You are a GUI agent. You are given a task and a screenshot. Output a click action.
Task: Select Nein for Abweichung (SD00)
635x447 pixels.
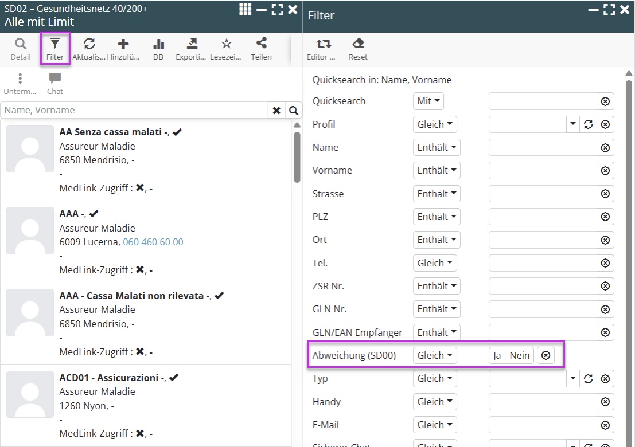pos(519,355)
